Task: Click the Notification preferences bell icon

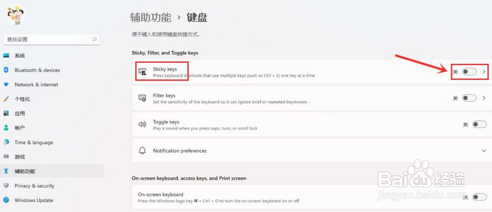Action: point(143,151)
